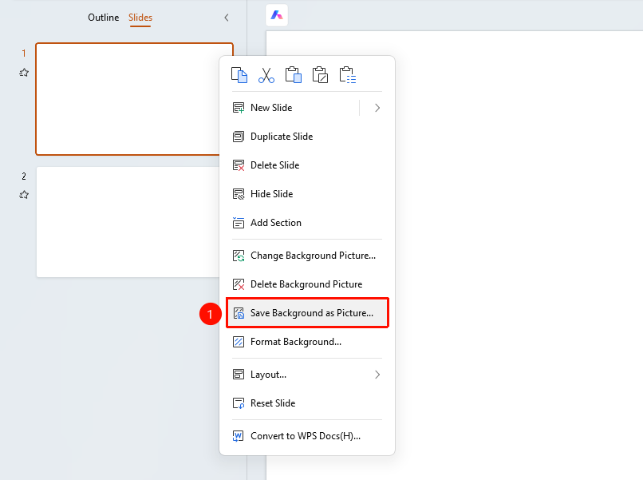Choose Add Section menu entry
This screenshot has height=480, width=643.
(307, 223)
